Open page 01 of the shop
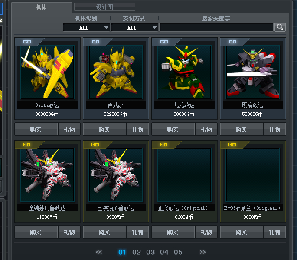This screenshot has width=297, height=260. 122,252
